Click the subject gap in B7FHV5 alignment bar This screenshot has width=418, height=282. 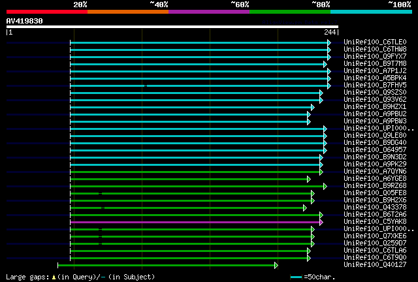(x=146, y=86)
